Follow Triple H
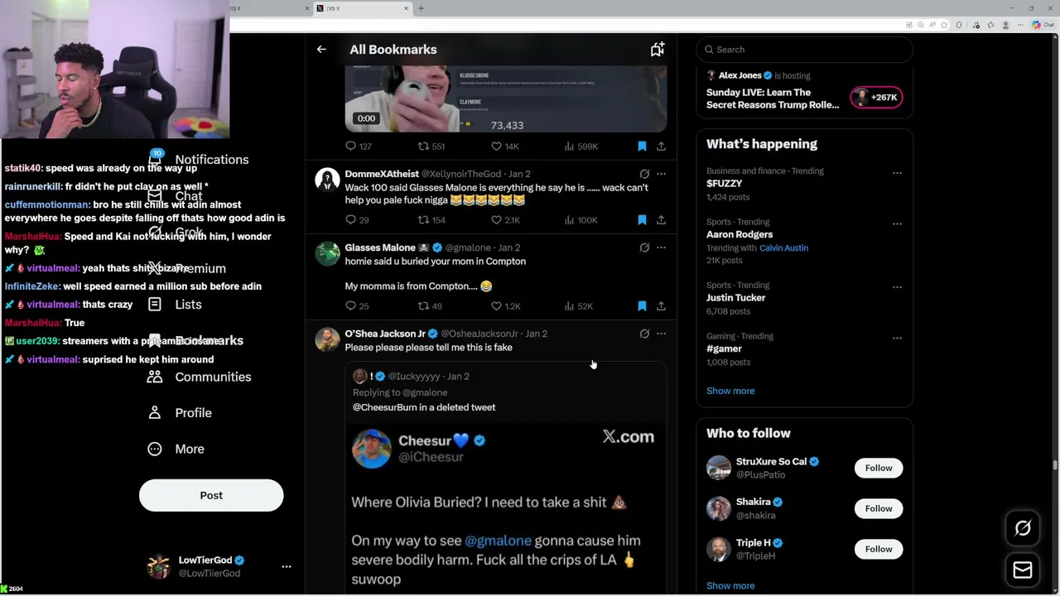Screen dimensions: 1060x596 (x=879, y=549)
